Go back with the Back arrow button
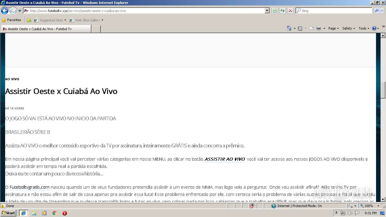The width and height of the screenshot is (386, 217). point(5,11)
